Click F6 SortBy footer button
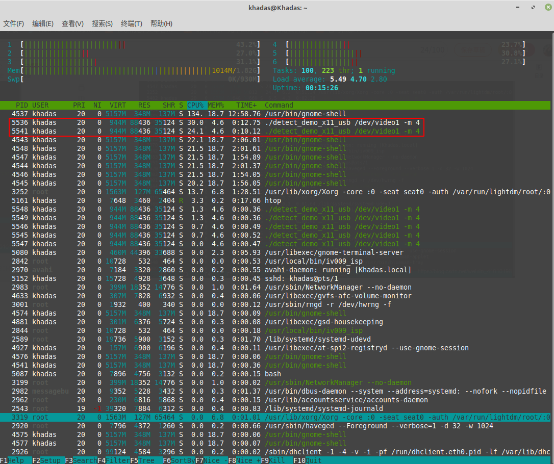Screen dimensions: 554x464 pyautogui.click(x=179, y=460)
